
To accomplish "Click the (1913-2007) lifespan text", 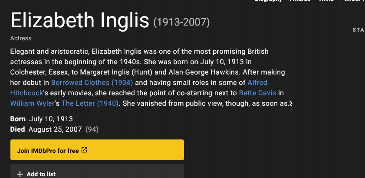I will 181,22.
